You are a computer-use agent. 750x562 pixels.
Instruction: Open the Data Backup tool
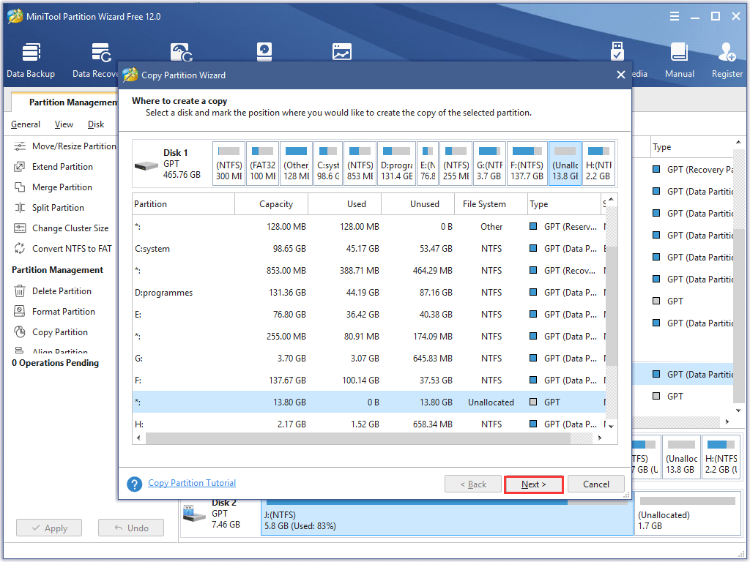(31, 60)
